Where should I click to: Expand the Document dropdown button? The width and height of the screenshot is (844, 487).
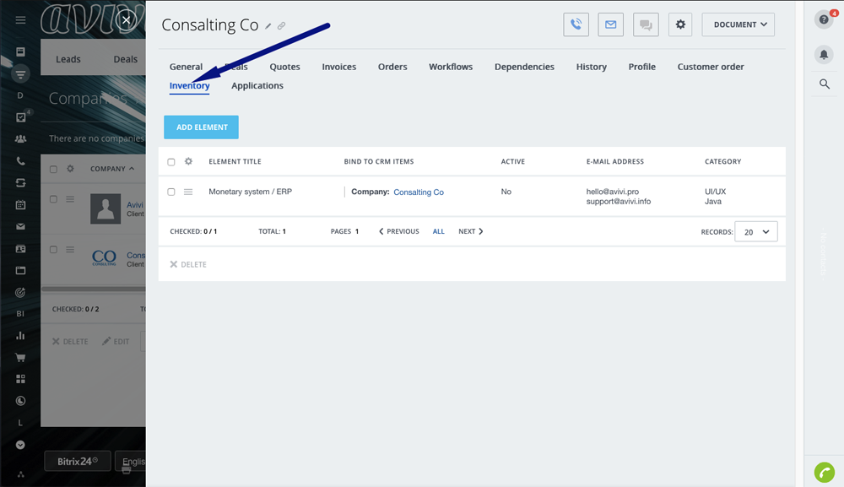point(738,24)
